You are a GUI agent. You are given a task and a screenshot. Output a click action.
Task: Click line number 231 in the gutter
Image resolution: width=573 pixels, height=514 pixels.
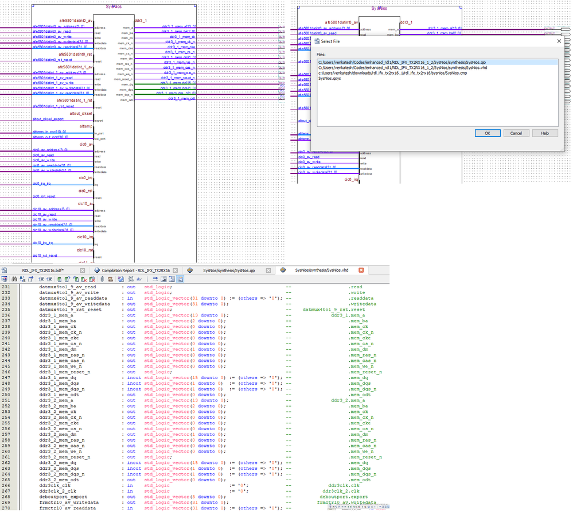(x=6, y=287)
